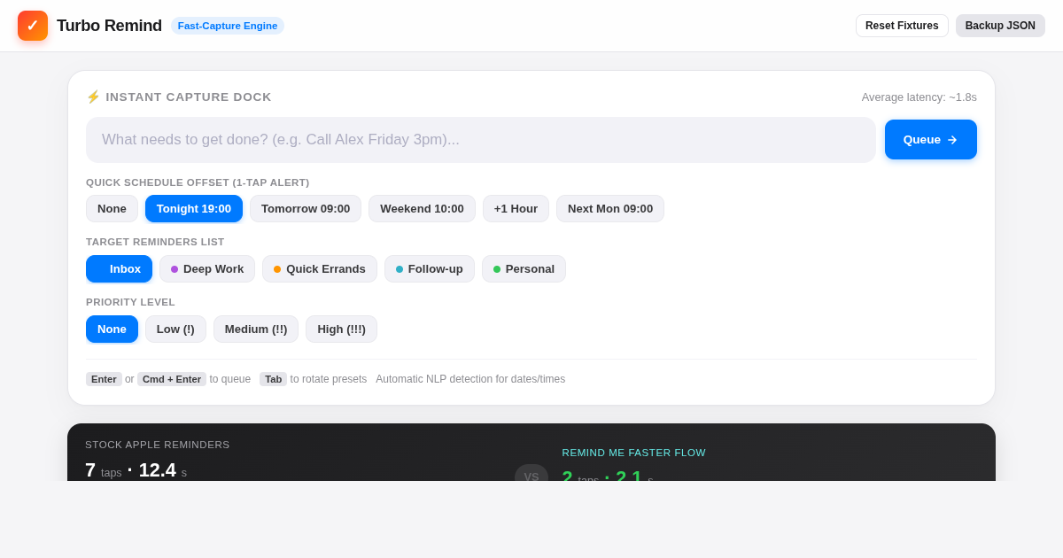Click the Average latency text

[919, 97]
